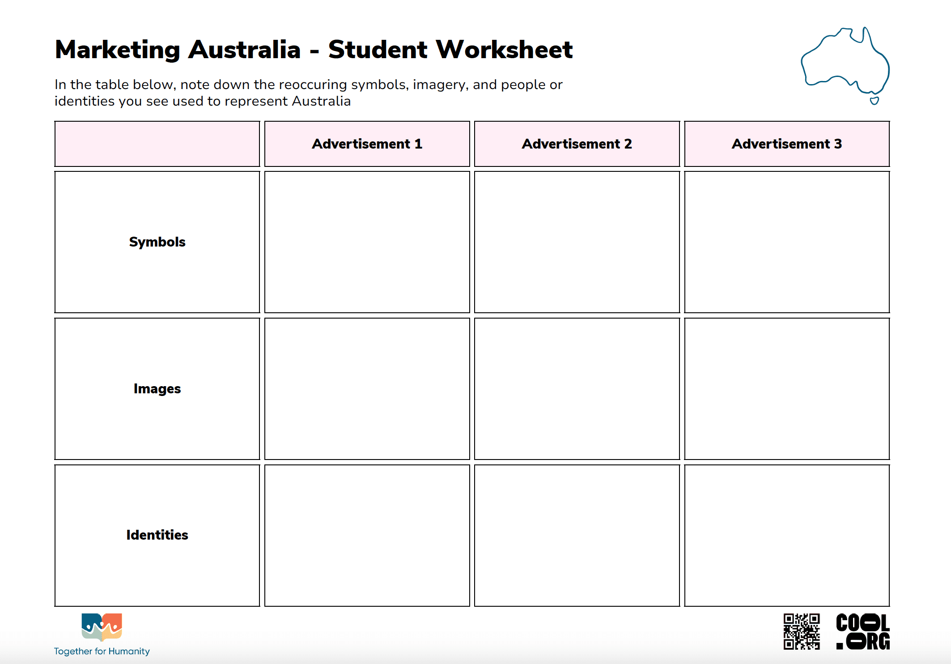Click the Advertisement 2 column header
Viewport: 951px width, 664px height.
click(x=577, y=143)
